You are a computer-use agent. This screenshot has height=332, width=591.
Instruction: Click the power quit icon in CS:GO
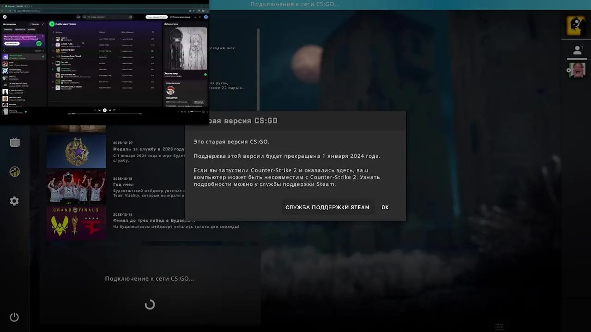(x=14, y=317)
